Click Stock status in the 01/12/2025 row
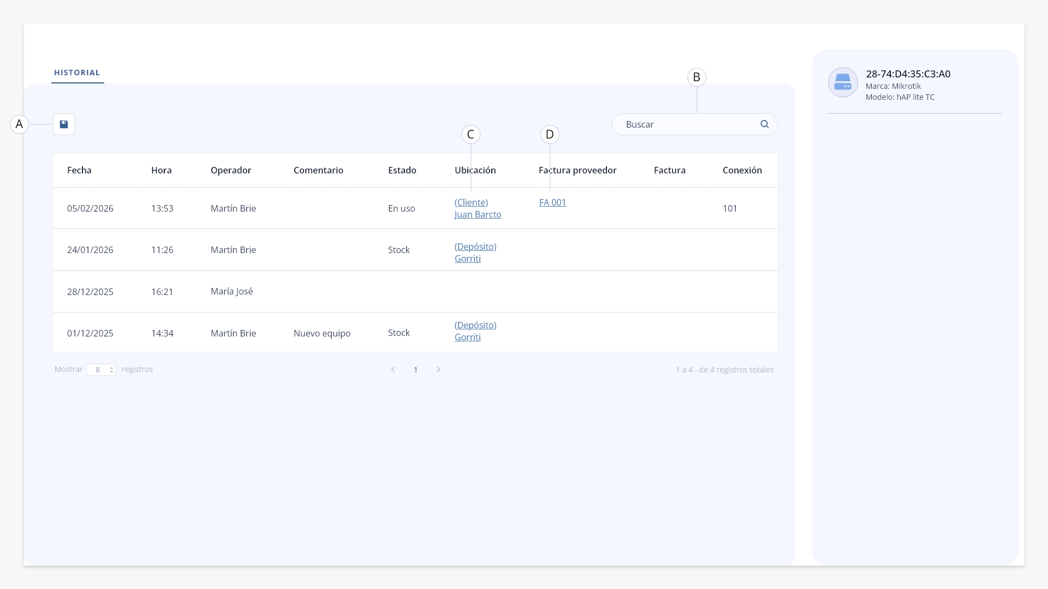Image resolution: width=1048 pixels, height=589 pixels. (x=398, y=333)
